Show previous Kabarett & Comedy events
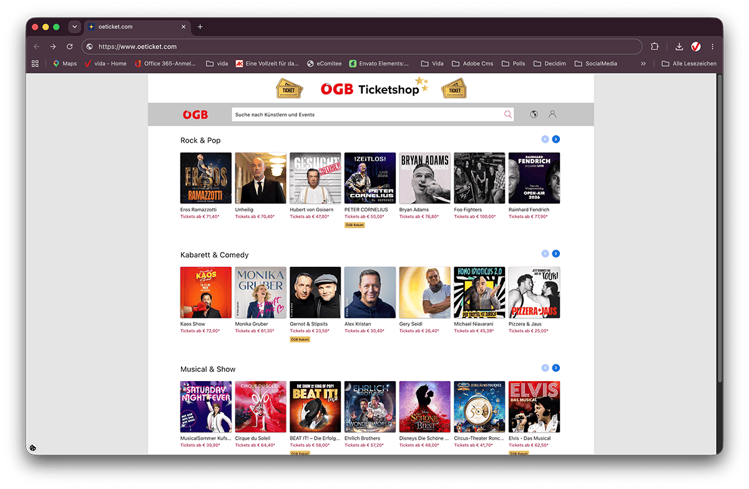 click(546, 254)
